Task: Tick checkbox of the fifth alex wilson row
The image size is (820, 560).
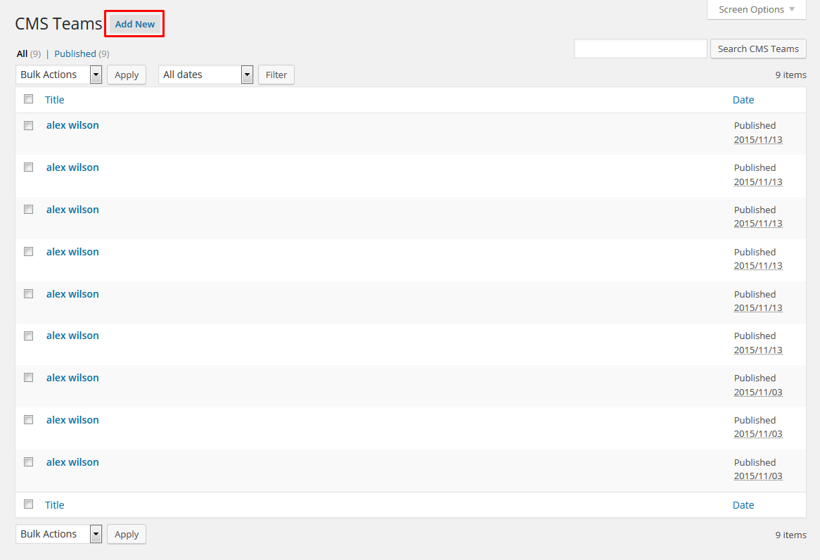Action: [x=29, y=294]
